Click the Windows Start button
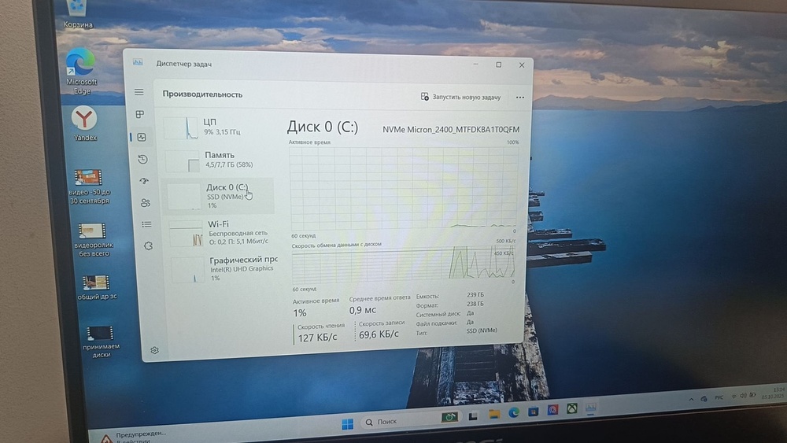This screenshot has width=787, height=443. [x=347, y=423]
